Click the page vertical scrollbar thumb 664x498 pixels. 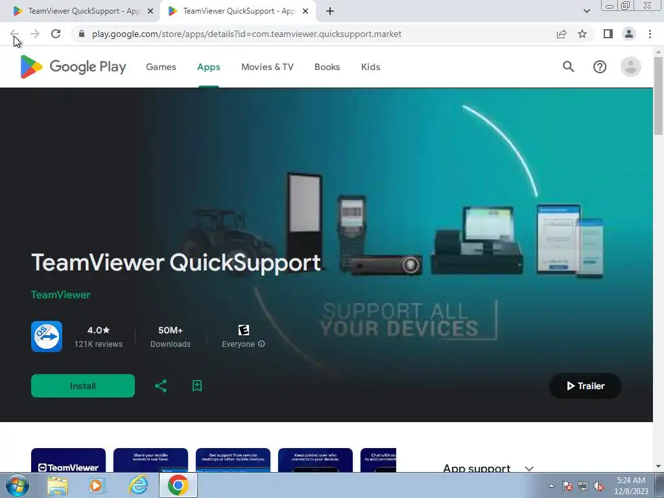(658, 96)
